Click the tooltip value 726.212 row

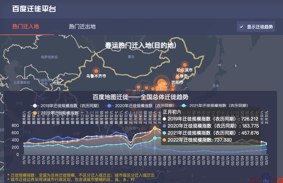click(x=211, y=119)
